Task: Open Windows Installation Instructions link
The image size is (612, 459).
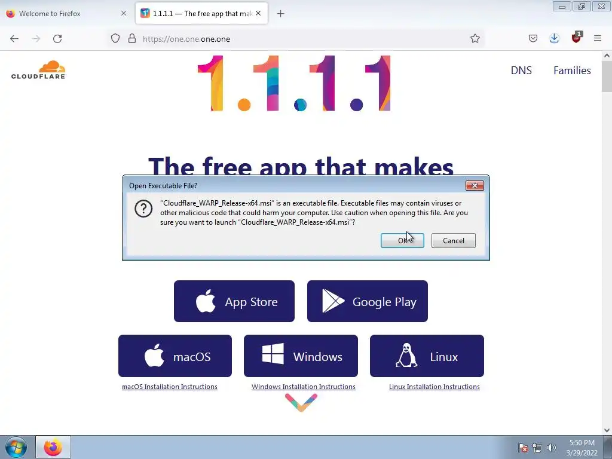Action: [303, 387]
